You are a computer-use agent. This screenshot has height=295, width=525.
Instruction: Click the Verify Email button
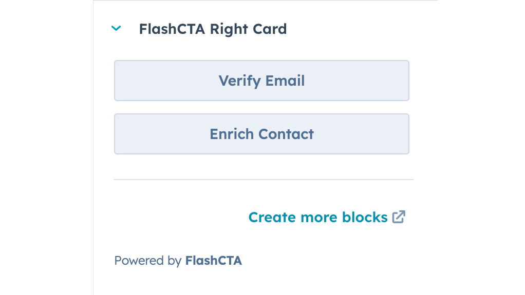(261, 81)
